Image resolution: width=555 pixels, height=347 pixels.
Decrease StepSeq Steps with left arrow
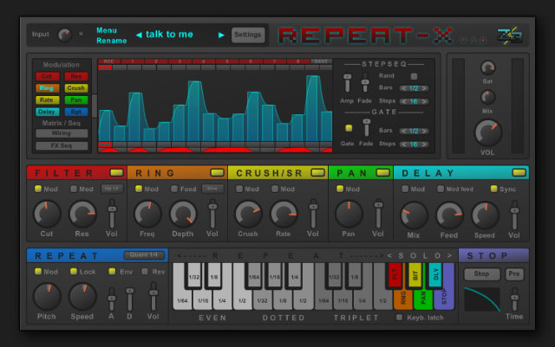pos(404,101)
